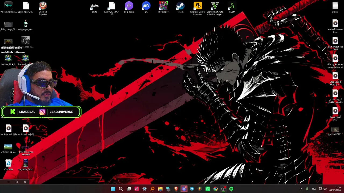Open the EA app shortcut
The width and height of the screenshot is (344, 193).
coord(146,8)
